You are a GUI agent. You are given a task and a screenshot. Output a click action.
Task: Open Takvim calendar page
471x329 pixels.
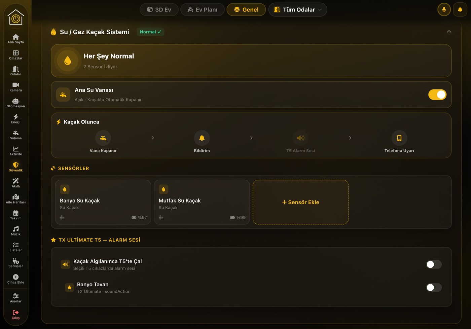click(15, 215)
